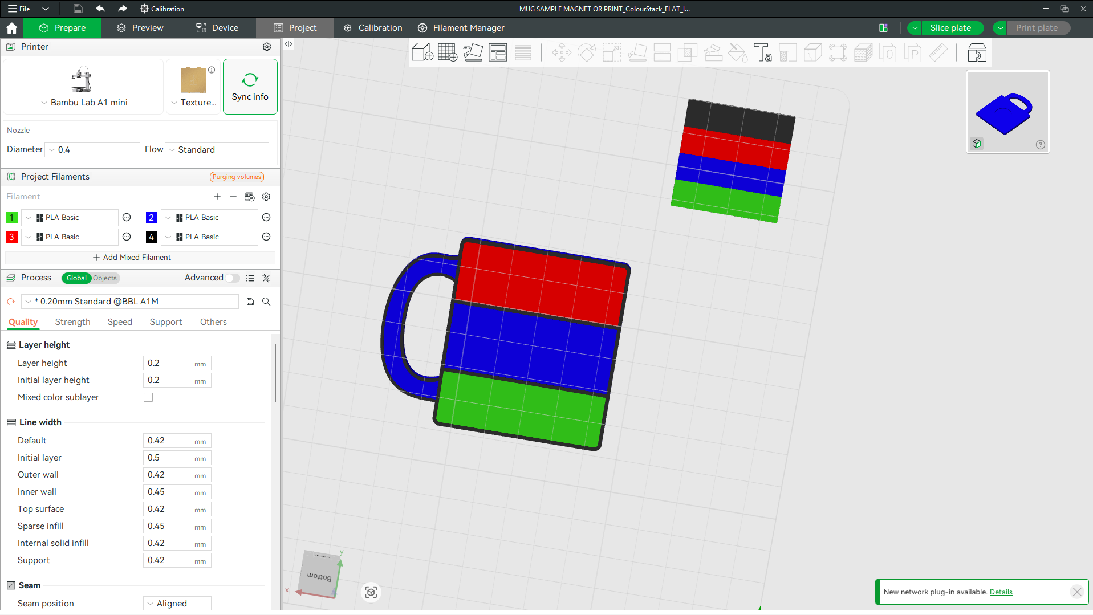
Task: Click the Calibration item in title bar
Action: 162,9
